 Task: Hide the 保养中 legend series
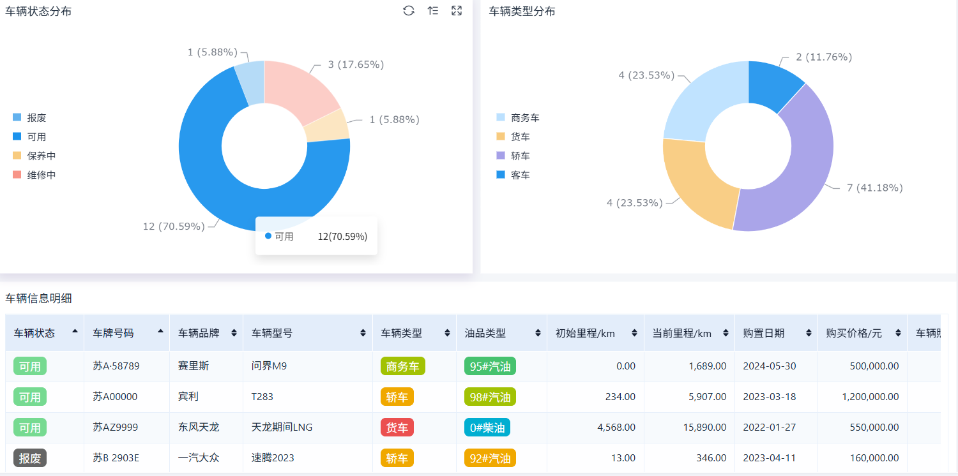pos(34,156)
